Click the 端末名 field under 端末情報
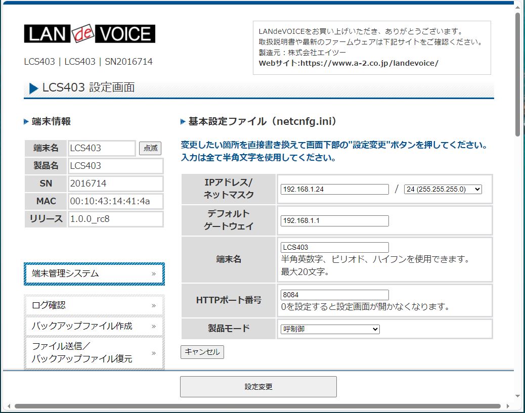This screenshot has width=525, height=413. pyautogui.click(x=102, y=148)
